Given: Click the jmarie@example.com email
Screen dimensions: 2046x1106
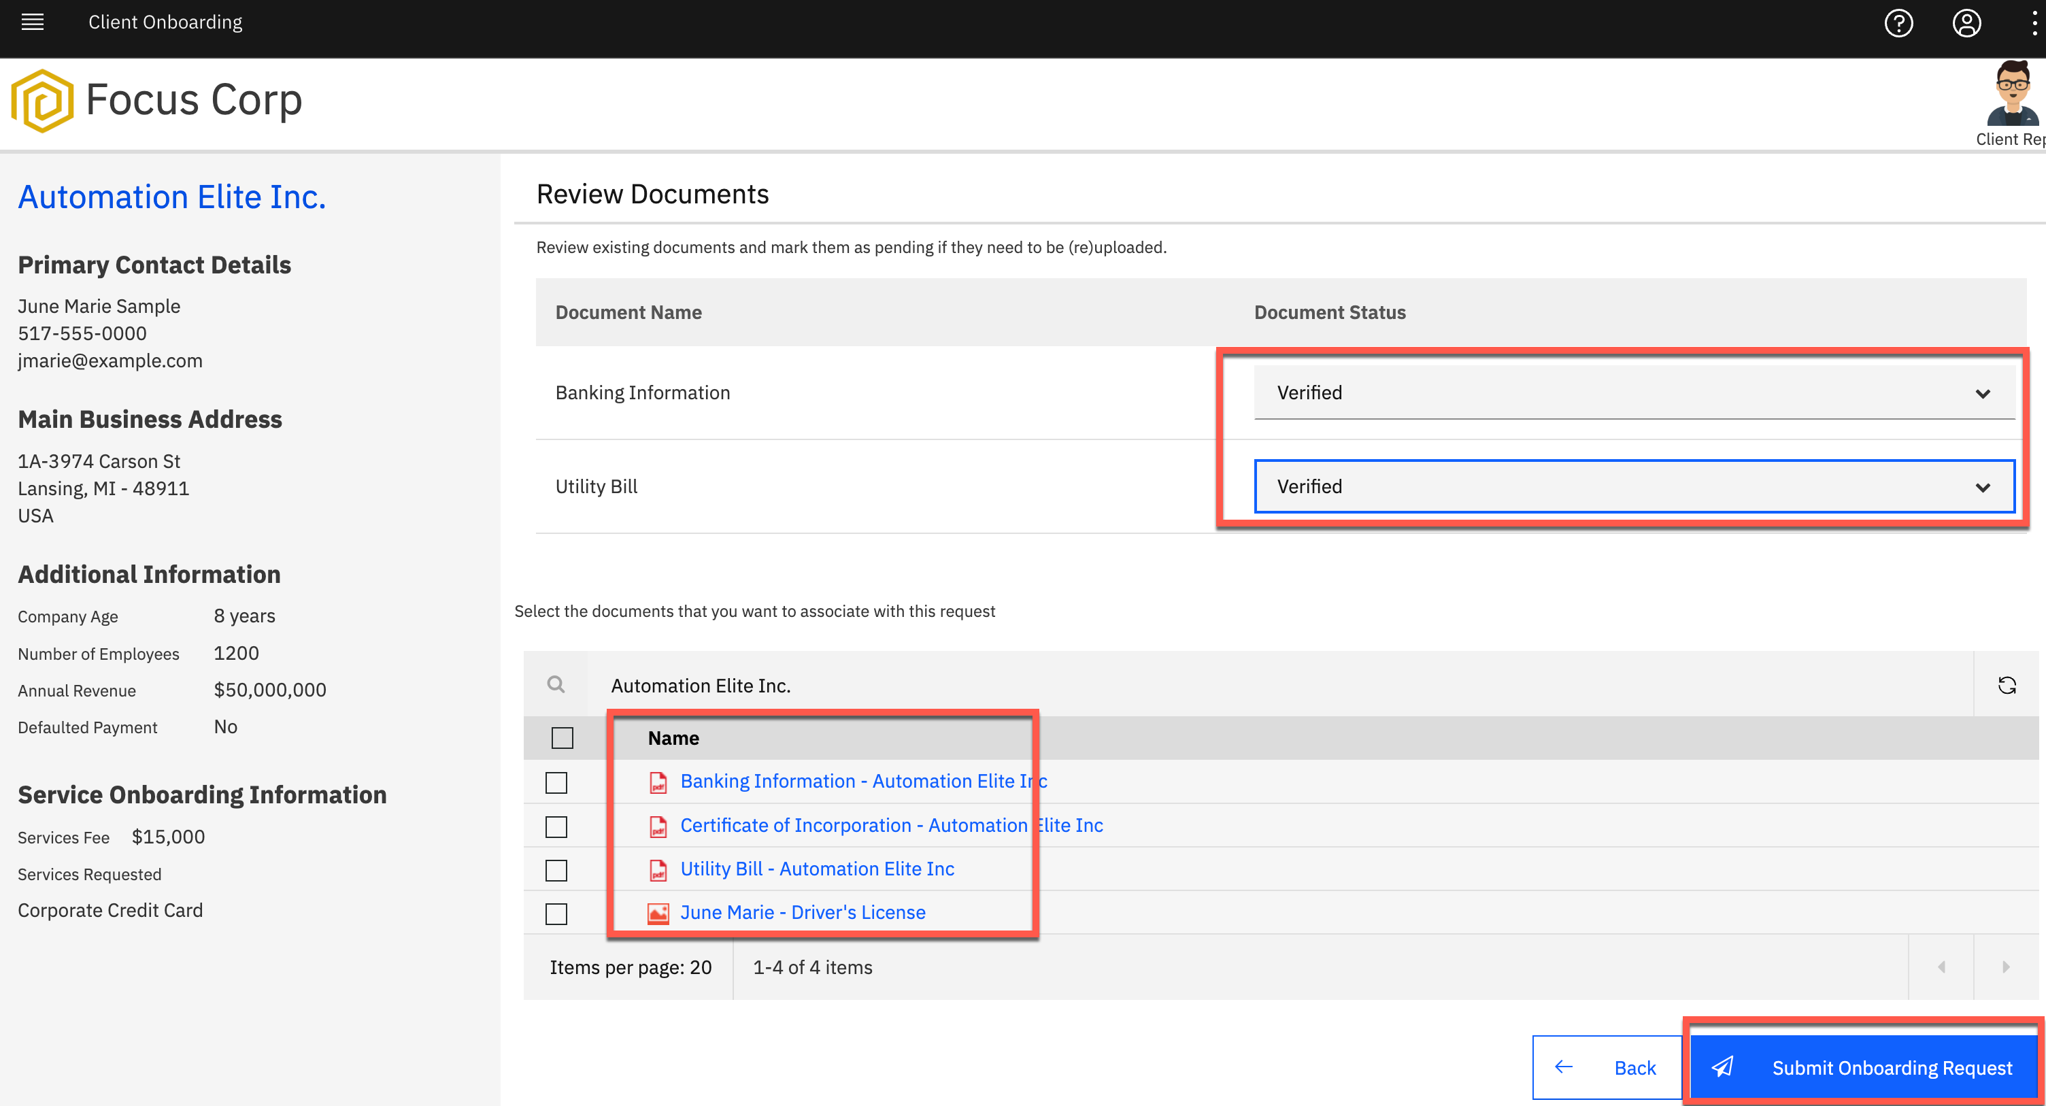Looking at the screenshot, I should point(110,361).
